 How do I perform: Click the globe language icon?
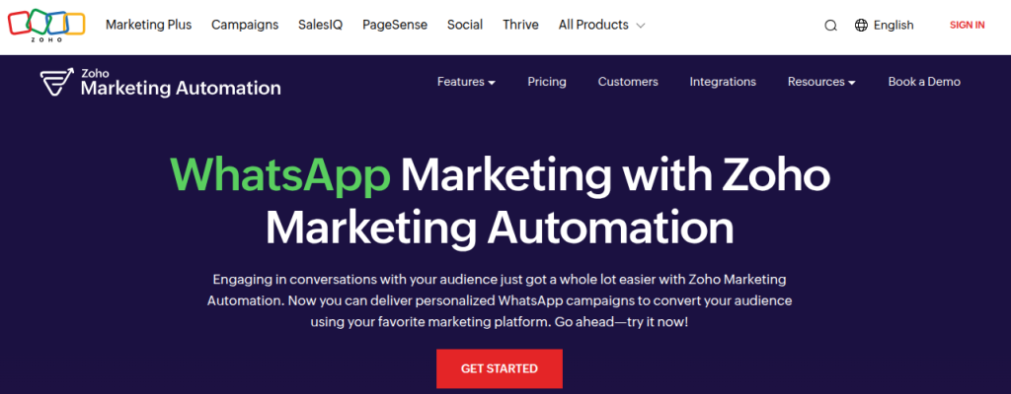[861, 25]
